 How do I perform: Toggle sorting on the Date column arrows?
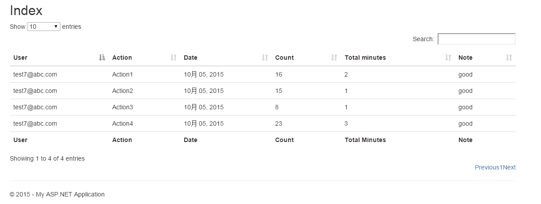[x=265, y=58]
